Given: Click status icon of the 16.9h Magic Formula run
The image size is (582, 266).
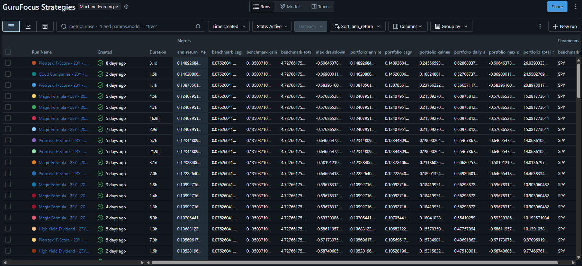Looking at the screenshot, I should (x=100, y=118).
